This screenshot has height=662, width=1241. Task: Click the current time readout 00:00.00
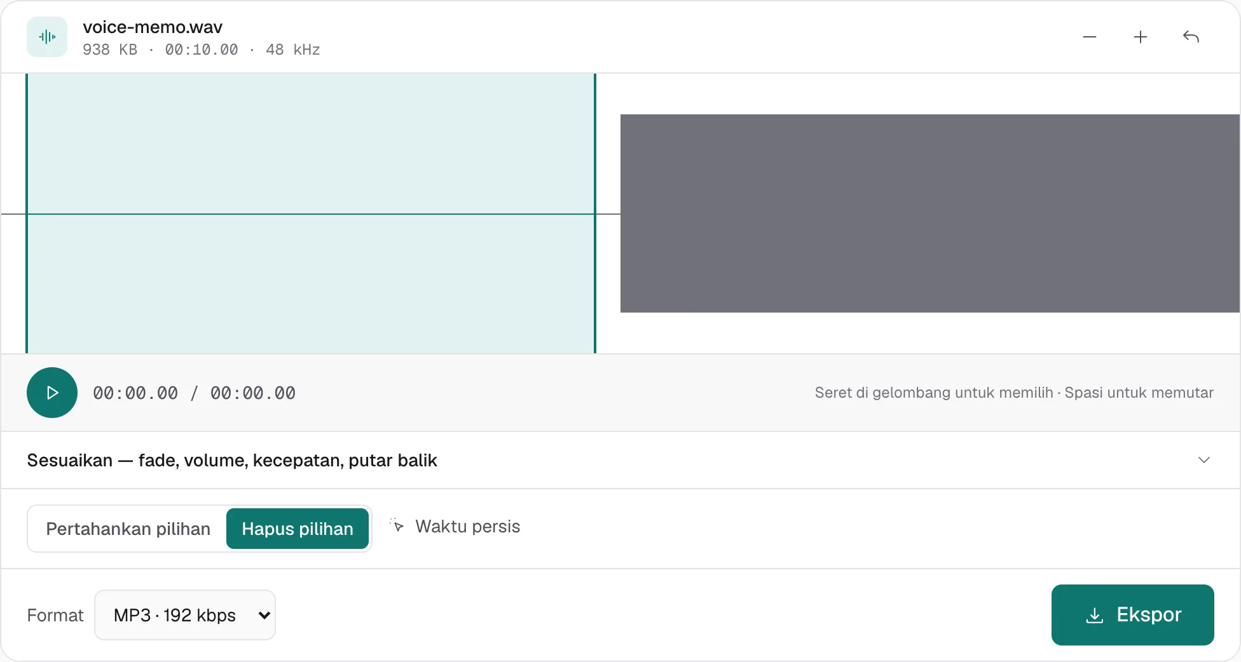pos(135,393)
